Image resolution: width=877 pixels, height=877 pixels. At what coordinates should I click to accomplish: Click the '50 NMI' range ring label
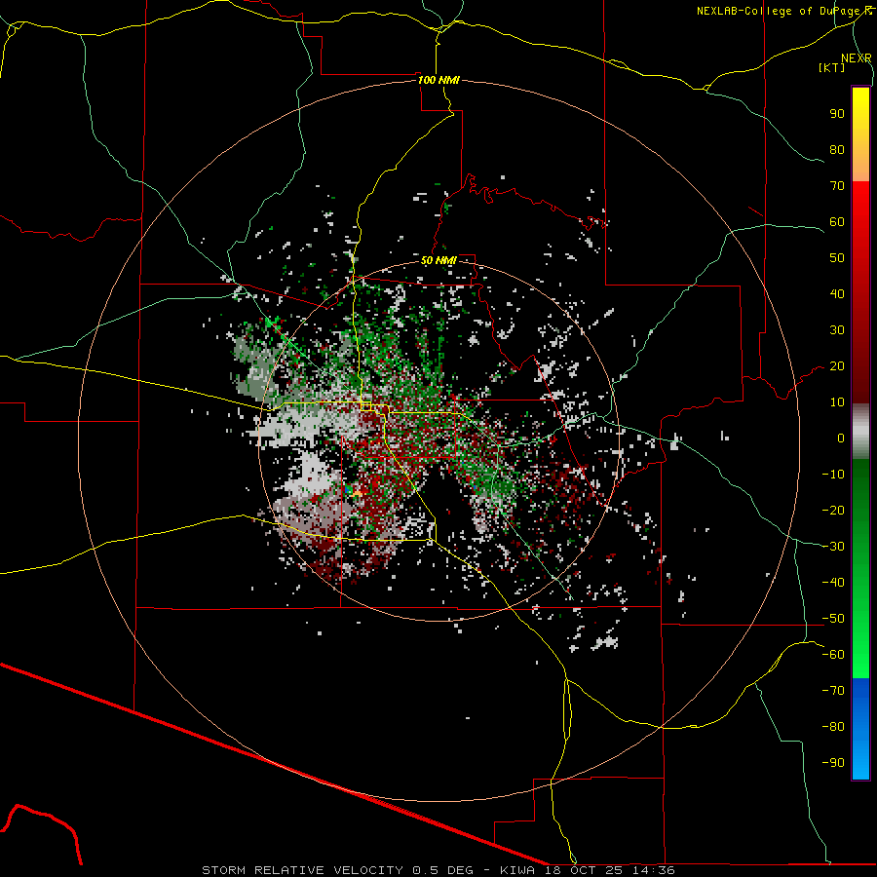439,260
